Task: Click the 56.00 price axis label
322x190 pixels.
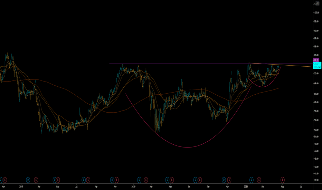Action: [316, 120]
